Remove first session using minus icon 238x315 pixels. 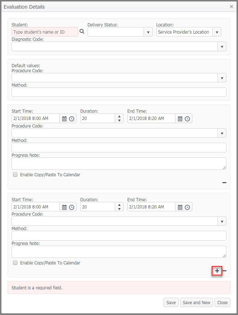click(x=224, y=183)
